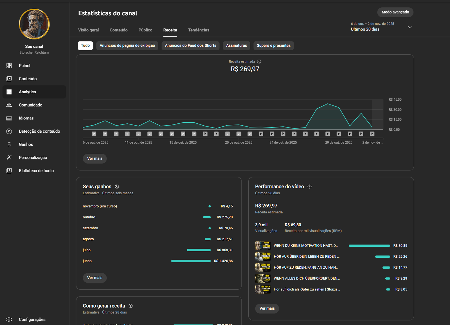This screenshot has width=450, height=325.
Task: Switch to the Tendências tab
Action: point(199,30)
